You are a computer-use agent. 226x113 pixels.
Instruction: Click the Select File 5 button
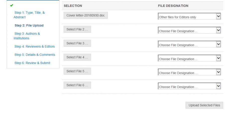[x=77, y=71]
